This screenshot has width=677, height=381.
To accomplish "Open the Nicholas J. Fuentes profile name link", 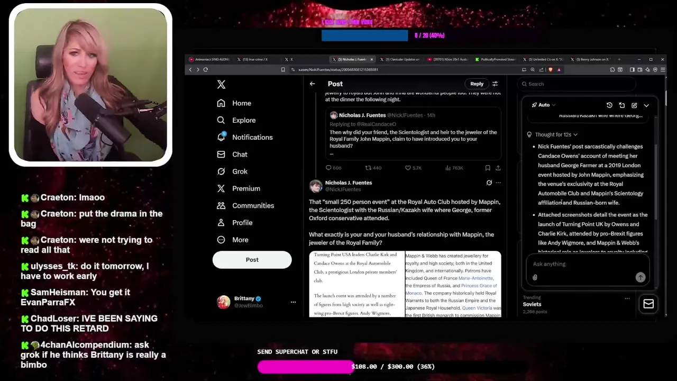I will point(348,183).
